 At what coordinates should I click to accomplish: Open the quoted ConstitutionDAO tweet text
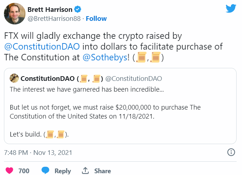[105, 112]
